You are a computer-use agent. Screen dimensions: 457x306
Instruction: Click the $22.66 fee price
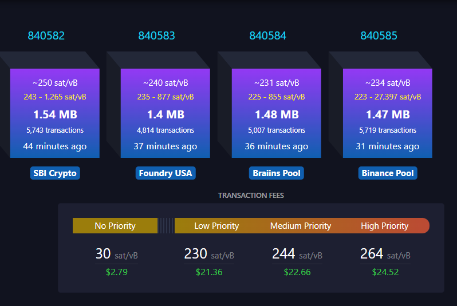click(x=297, y=272)
